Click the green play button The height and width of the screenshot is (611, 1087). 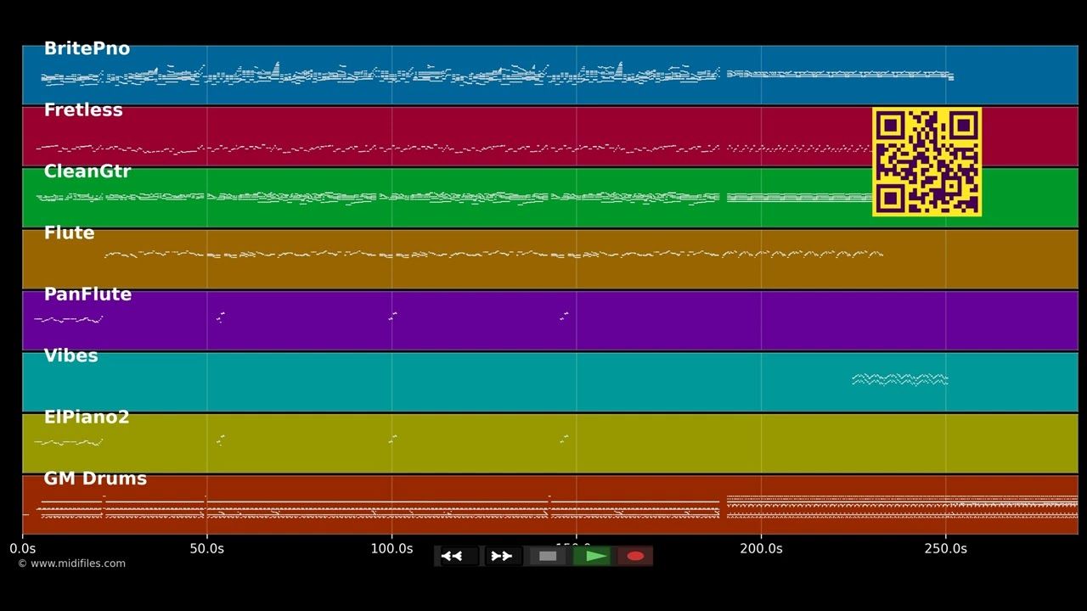(592, 556)
